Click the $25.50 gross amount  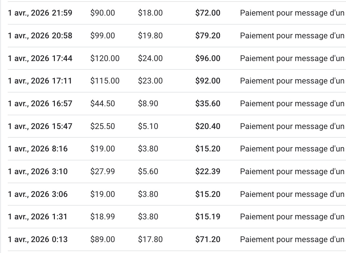pos(103,126)
